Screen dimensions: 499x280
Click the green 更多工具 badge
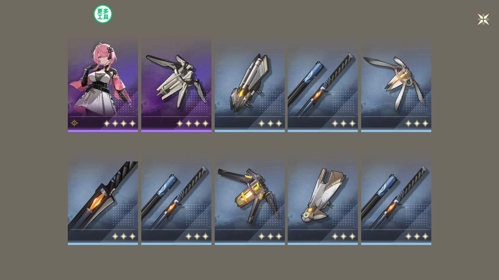click(x=103, y=14)
